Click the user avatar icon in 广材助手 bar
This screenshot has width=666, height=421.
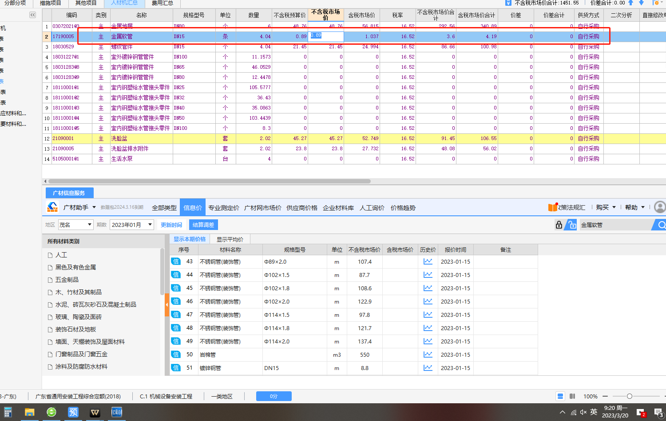[660, 207]
